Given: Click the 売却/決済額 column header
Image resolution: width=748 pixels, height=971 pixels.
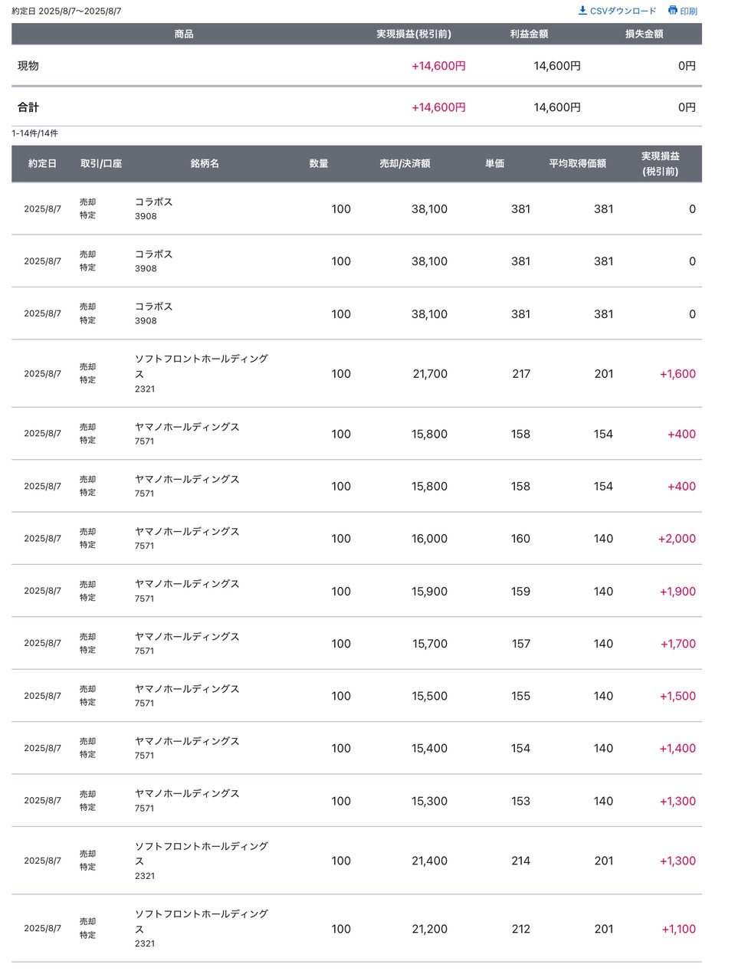Looking at the screenshot, I should (405, 163).
